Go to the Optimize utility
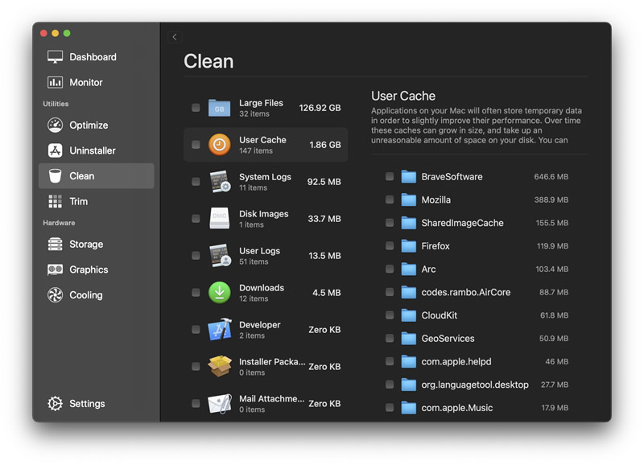Image resolution: width=644 pixels, height=465 pixels. 96,126
